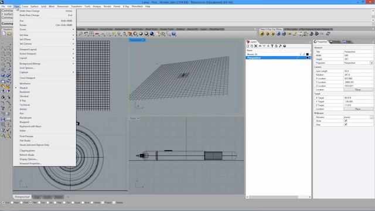Click the New file icon in Standard toolbar

(4, 34)
